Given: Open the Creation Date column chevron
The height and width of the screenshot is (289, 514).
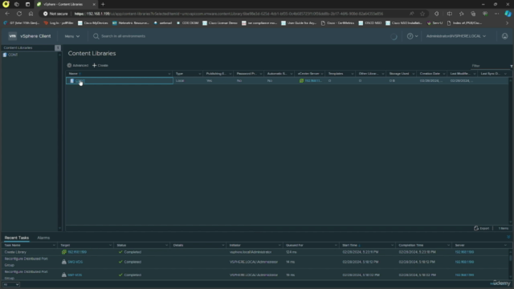Looking at the screenshot, I should pyautogui.click(x=444, y=74).
